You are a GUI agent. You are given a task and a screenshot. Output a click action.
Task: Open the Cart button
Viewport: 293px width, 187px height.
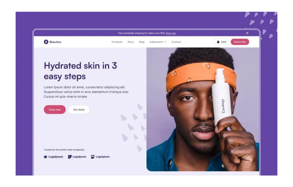[x=222, y=42]
